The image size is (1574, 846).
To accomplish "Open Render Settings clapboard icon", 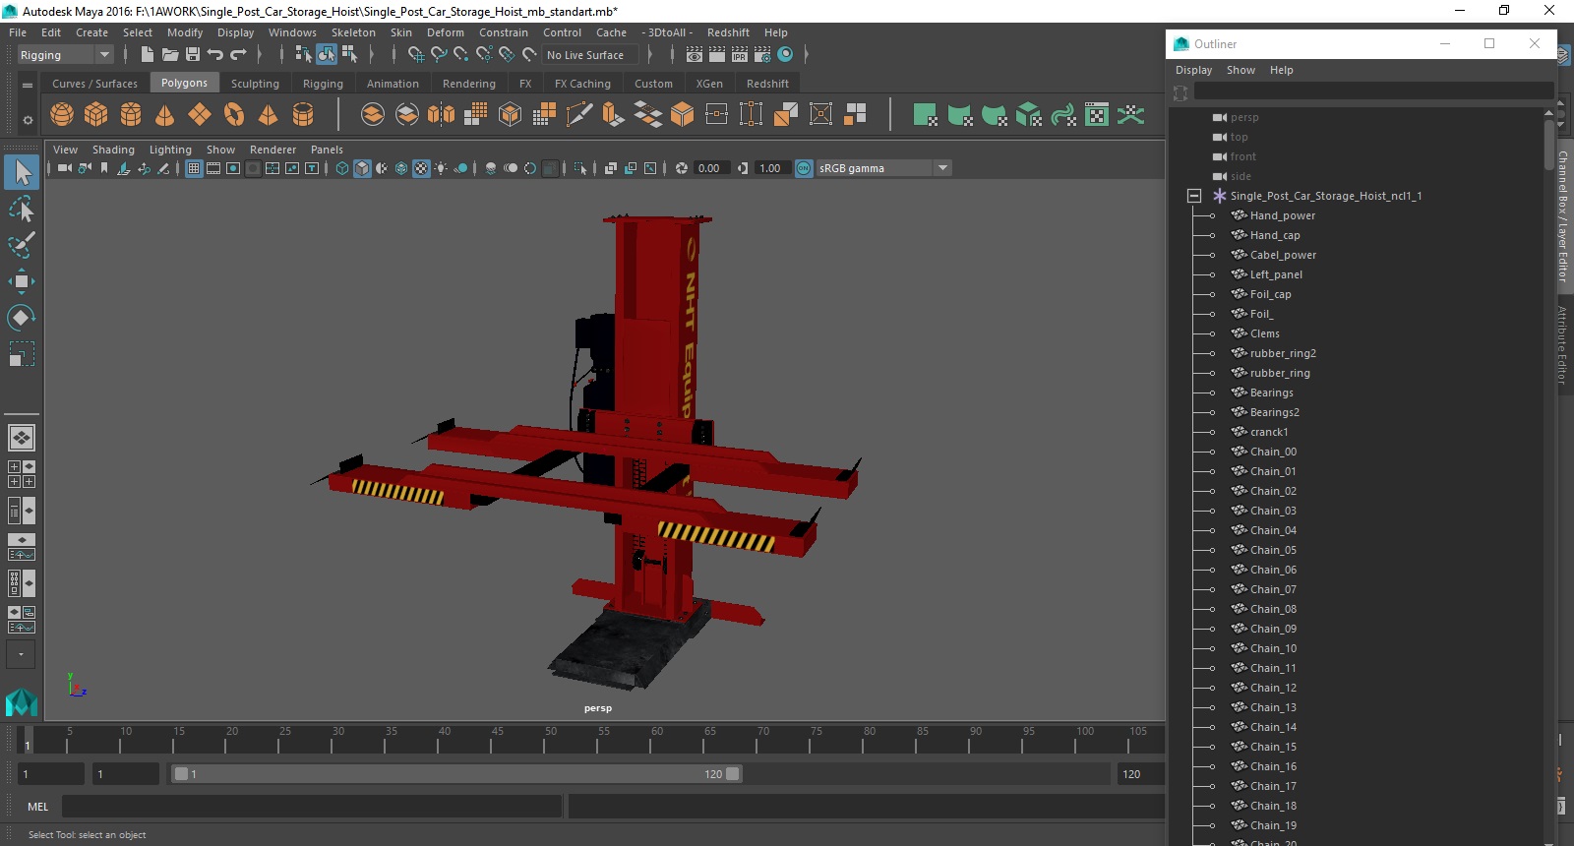I will 762,55.
